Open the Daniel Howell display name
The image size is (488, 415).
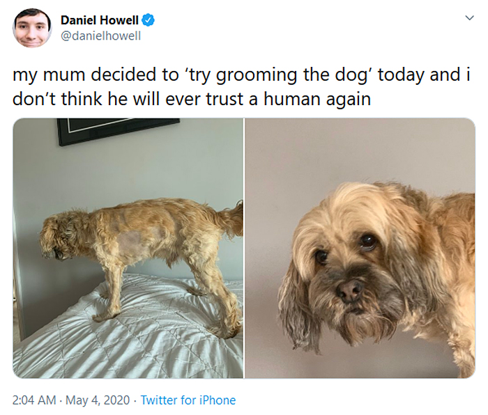100,20
